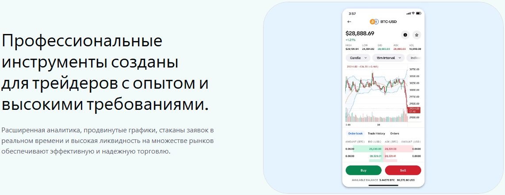
Task: Tap the back arrow in the phone header
Action: 349,22
